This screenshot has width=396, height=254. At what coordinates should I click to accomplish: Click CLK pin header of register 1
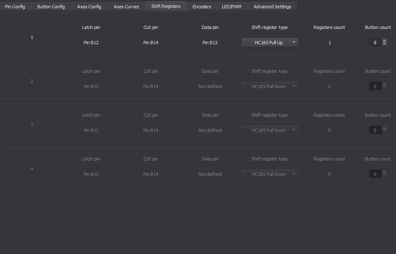tap(151, 27)
